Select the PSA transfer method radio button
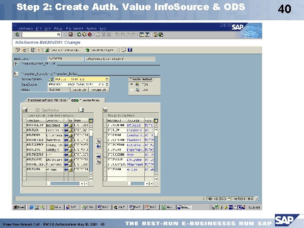This screenshot has width=304, height=228. click(x=132, y=84)
